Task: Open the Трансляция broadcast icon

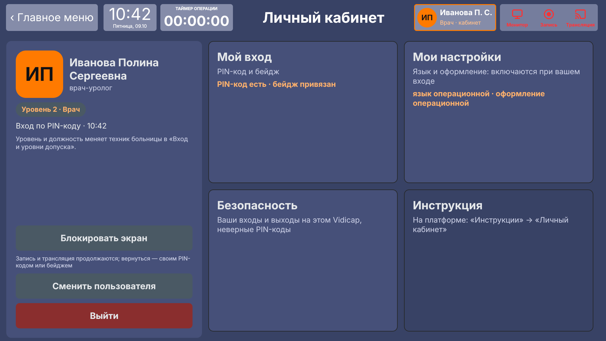Action: (580, 18)
